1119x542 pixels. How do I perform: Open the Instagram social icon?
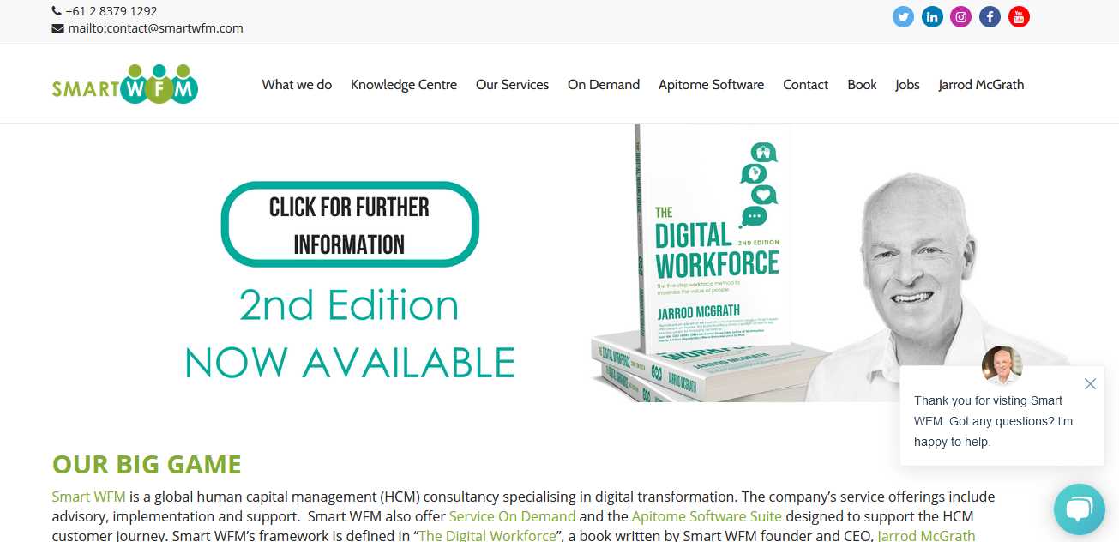(961, 17)
